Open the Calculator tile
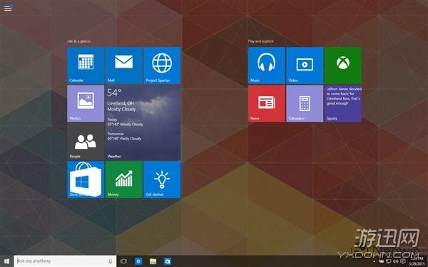The height and width of the screenshot is (267, 428). (305, 103)
